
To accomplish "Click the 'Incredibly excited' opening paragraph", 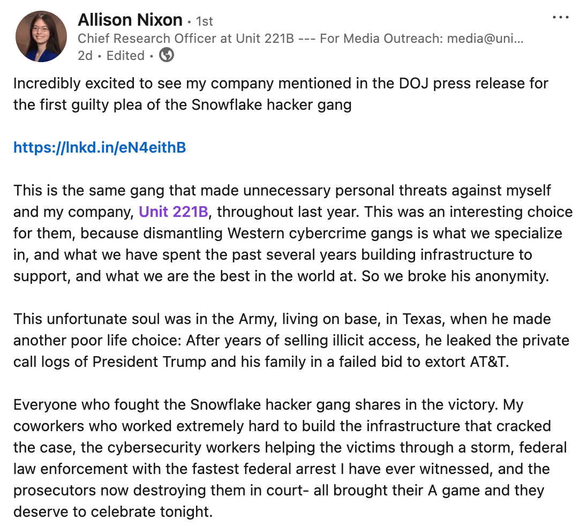I will click(281, 94).
